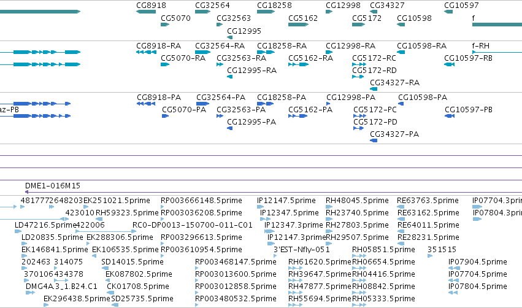Click the CG10598 gene label
Screen dimensions: 522x308
tap(414, 18)
